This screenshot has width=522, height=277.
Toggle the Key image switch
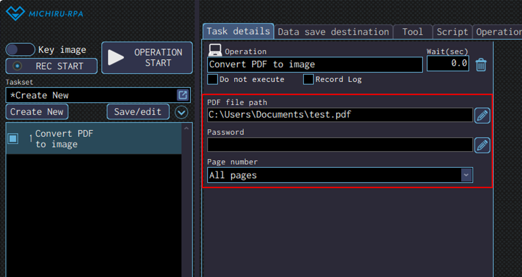click(20, 49)
